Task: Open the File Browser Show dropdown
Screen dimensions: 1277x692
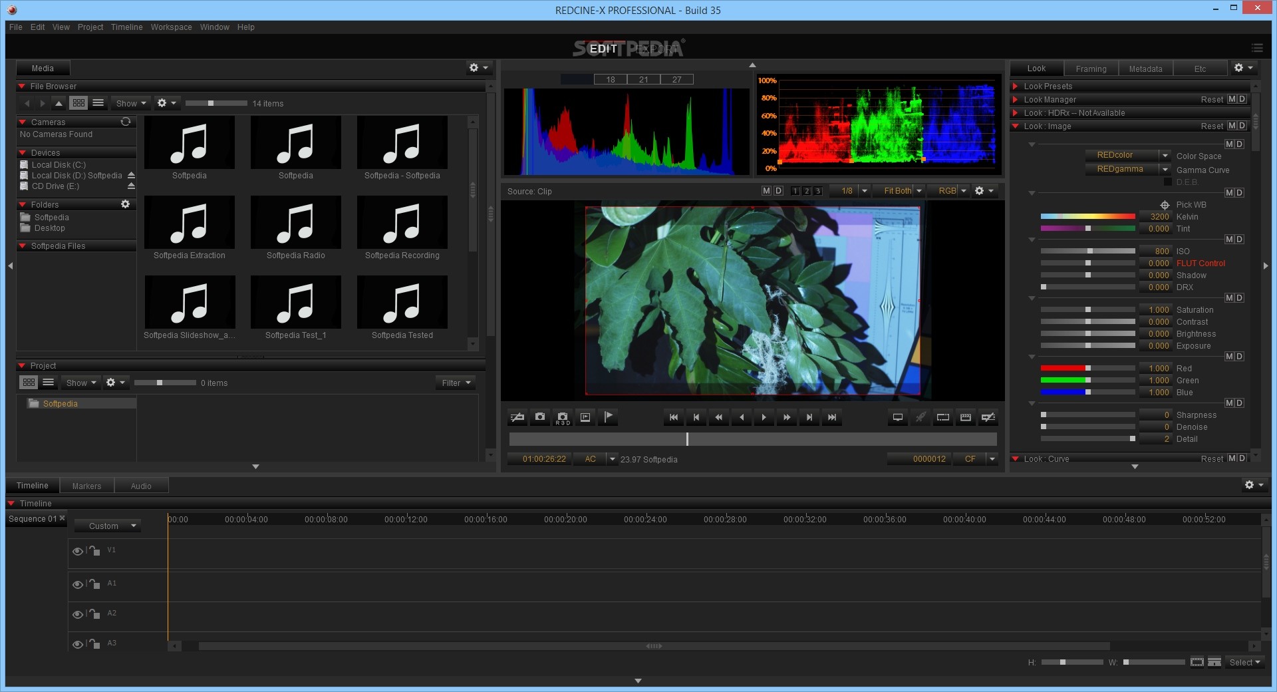Action: click(x=130, y=103)
